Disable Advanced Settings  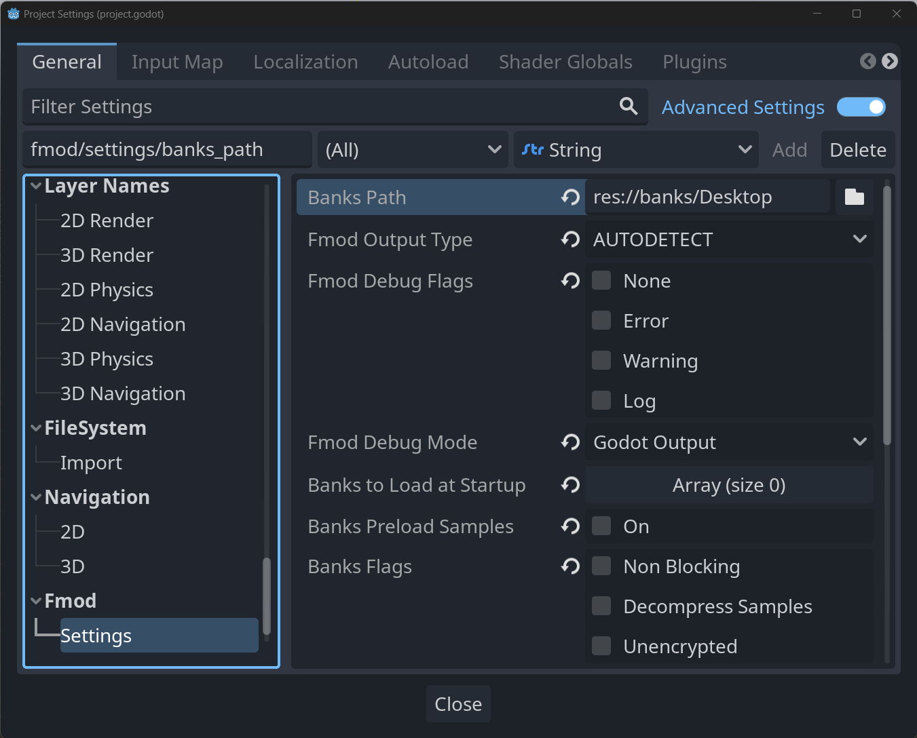point(861,106)
